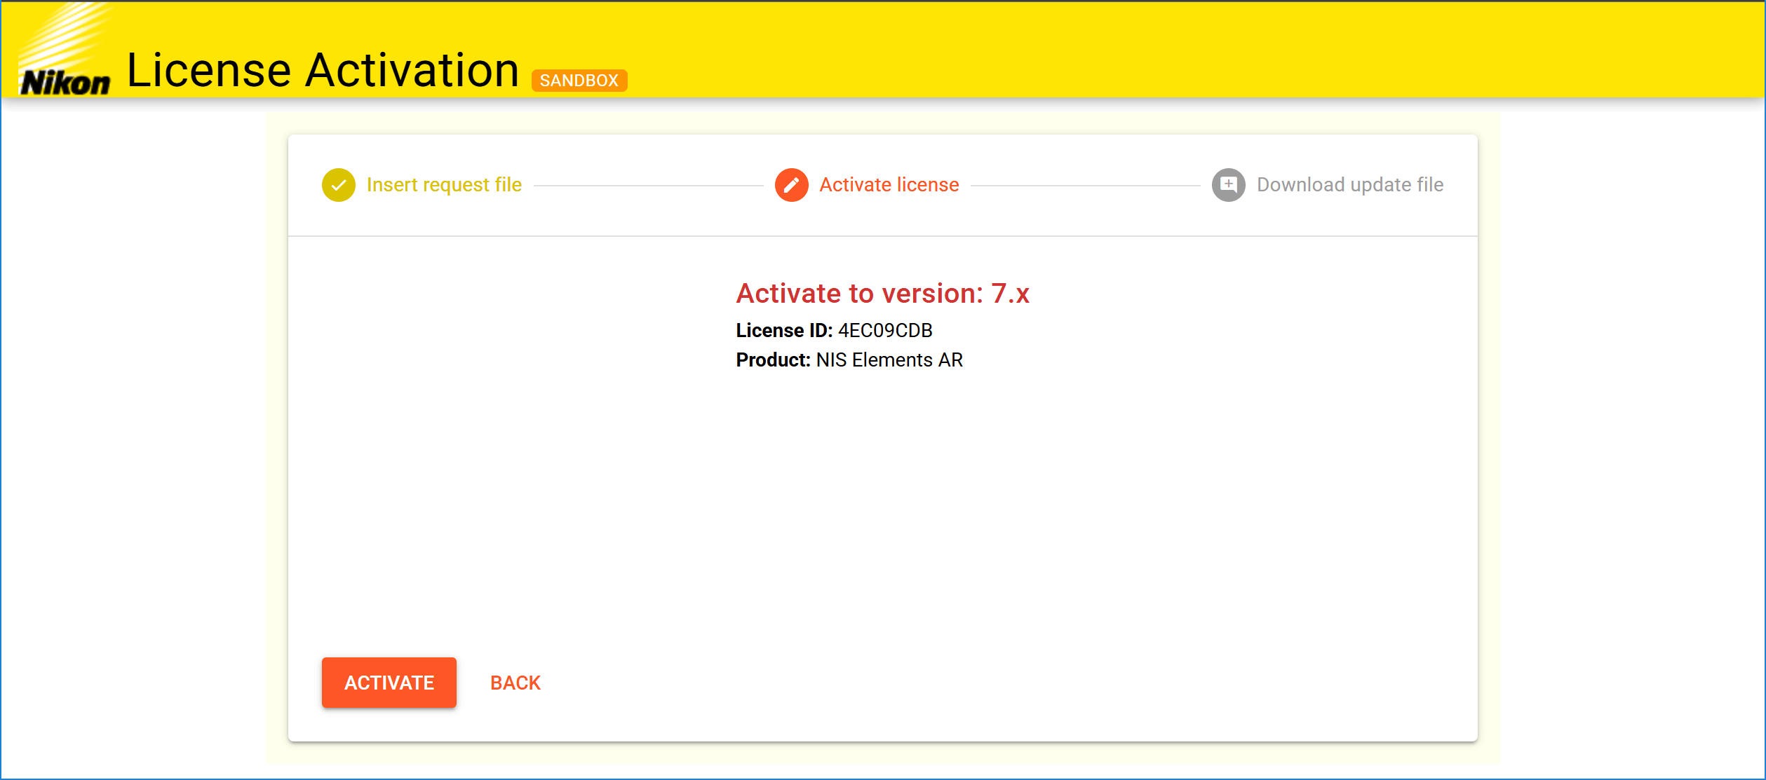The image size is (1766, 780).
Task: Go back using the BACK button
Action: tap(515, 683)
